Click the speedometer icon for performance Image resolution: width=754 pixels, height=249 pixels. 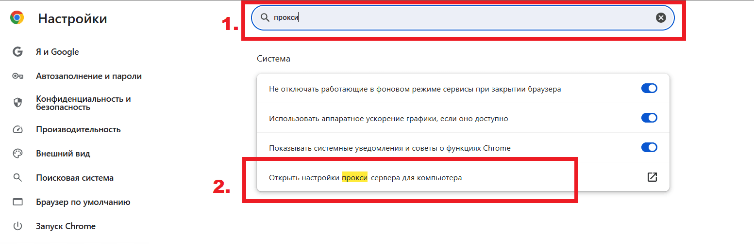pyautogui.click(x=18, y=129)
